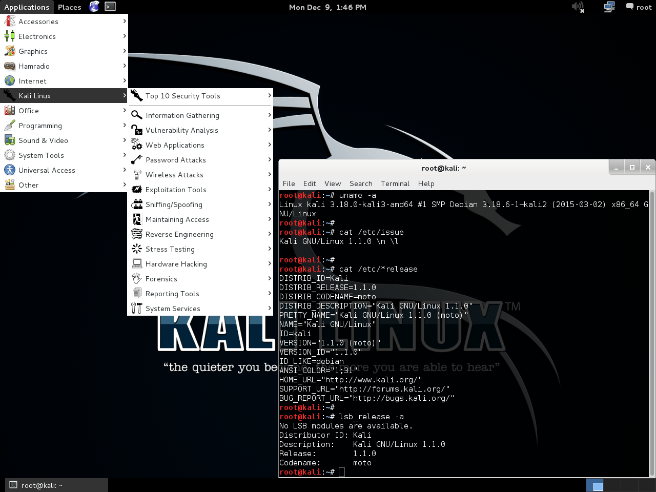This screenshot has height=492, width=656.
Task: Click the network indicator in system tray
Action: 609,7
